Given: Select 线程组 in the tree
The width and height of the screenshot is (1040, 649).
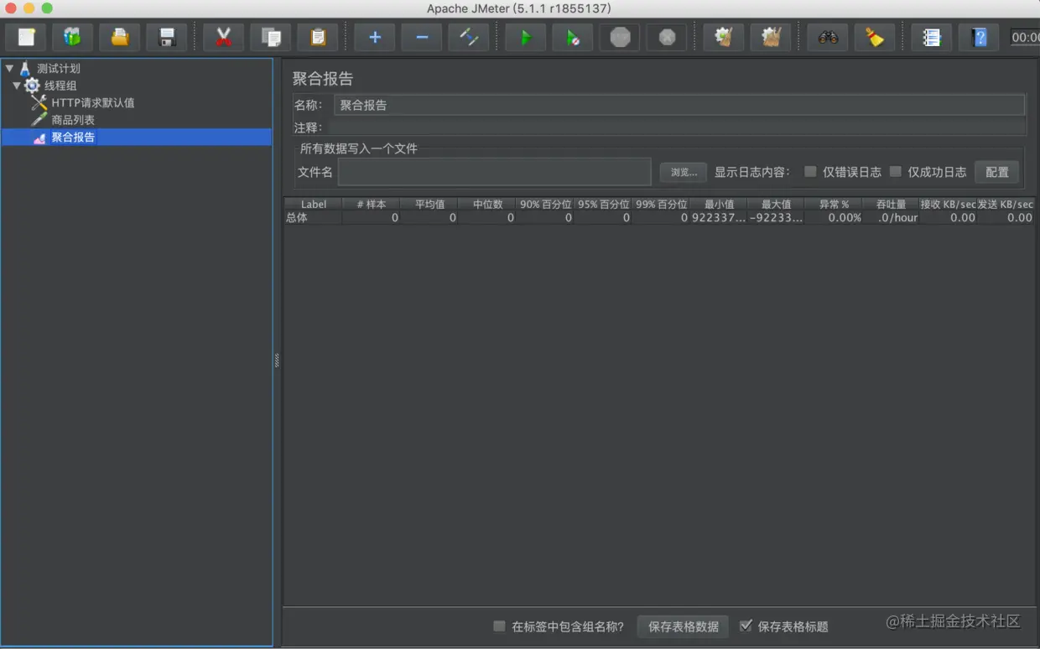Looking at the screenshot, I should coord(60,86).
